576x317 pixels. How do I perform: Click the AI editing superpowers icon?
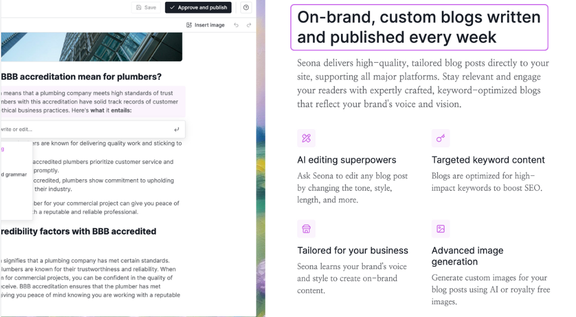306,138
